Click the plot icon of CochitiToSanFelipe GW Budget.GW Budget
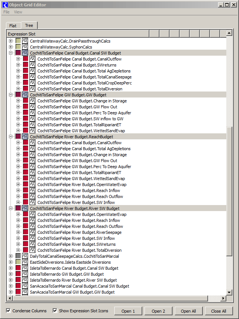The width and height of the screenshot is (239, 319). point(25,95)
